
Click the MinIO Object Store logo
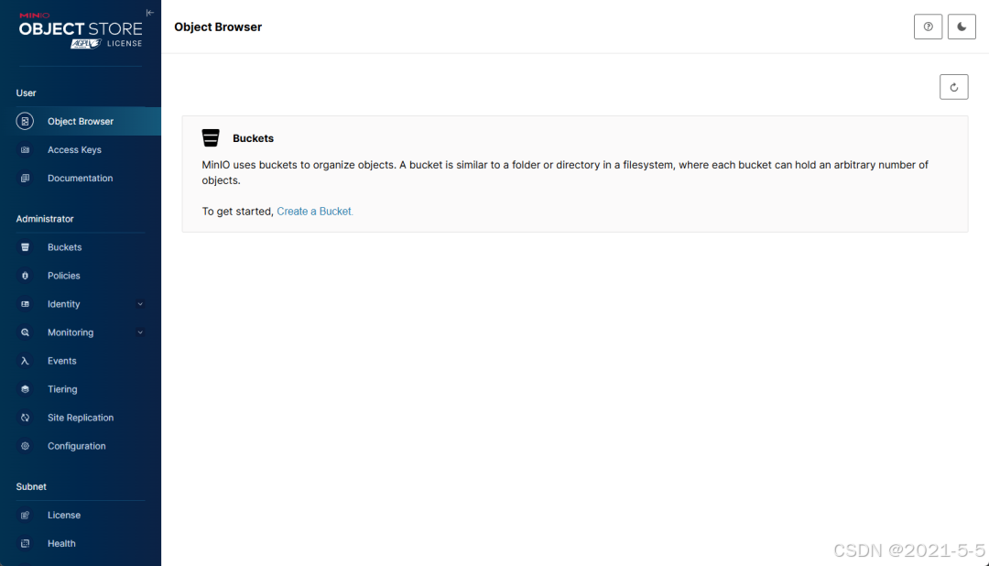pyautogui.click(x=78, y=27)
